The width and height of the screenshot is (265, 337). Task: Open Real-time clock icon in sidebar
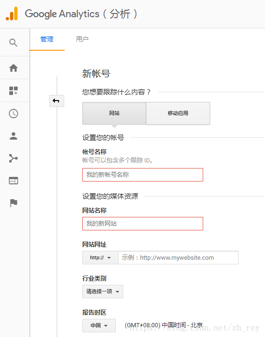13,114
